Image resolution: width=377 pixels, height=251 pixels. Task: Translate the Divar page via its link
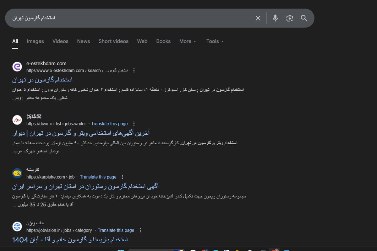point(109,124)
